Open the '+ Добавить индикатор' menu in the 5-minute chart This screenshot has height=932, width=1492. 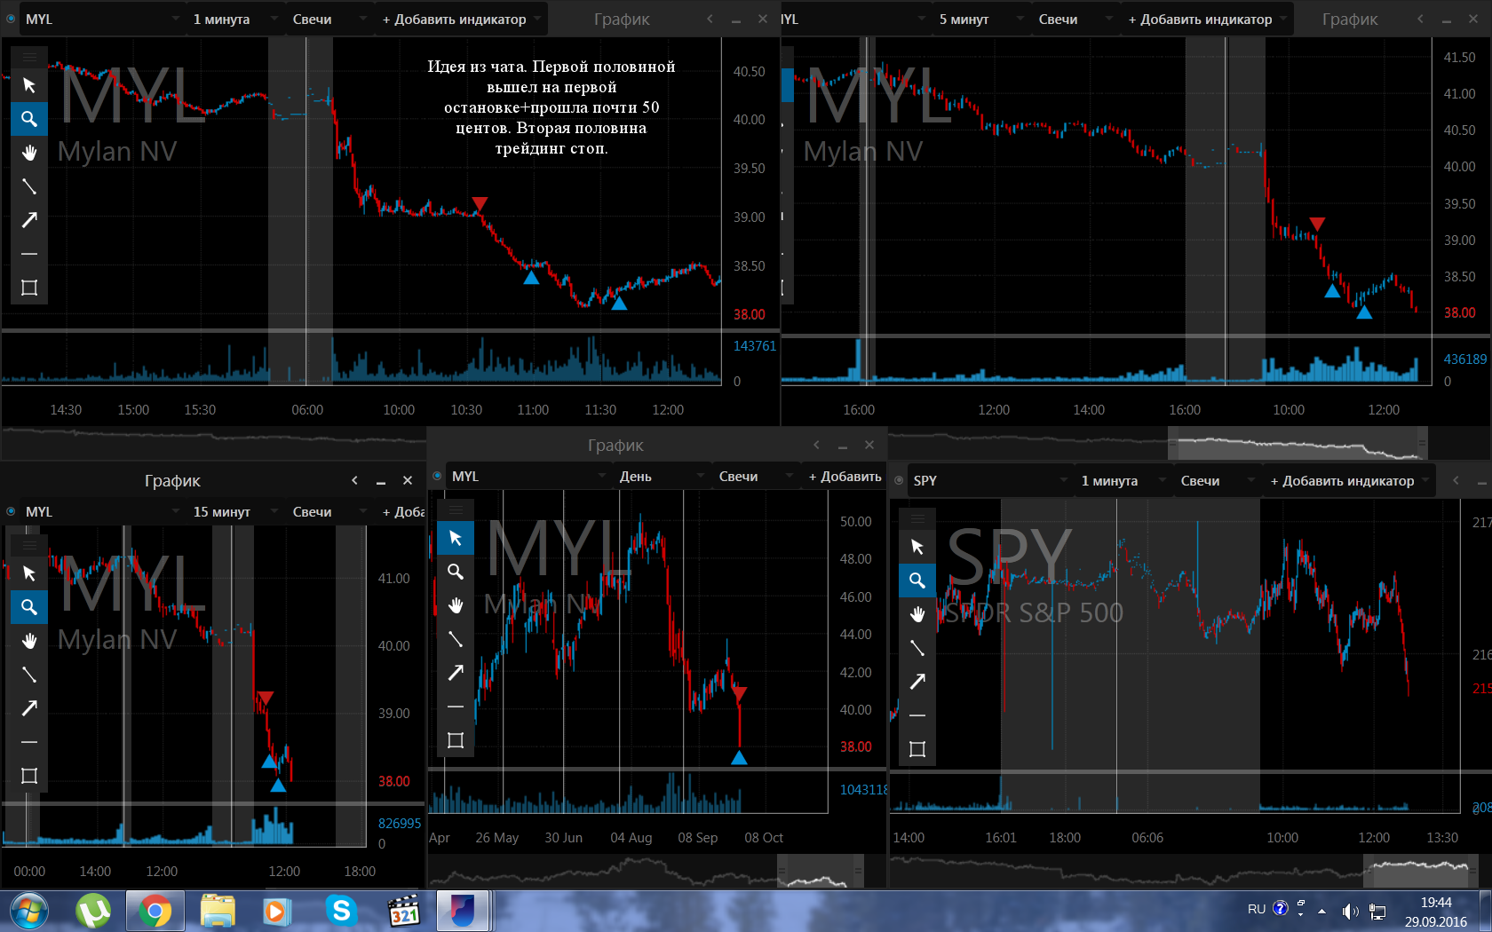1205,19
